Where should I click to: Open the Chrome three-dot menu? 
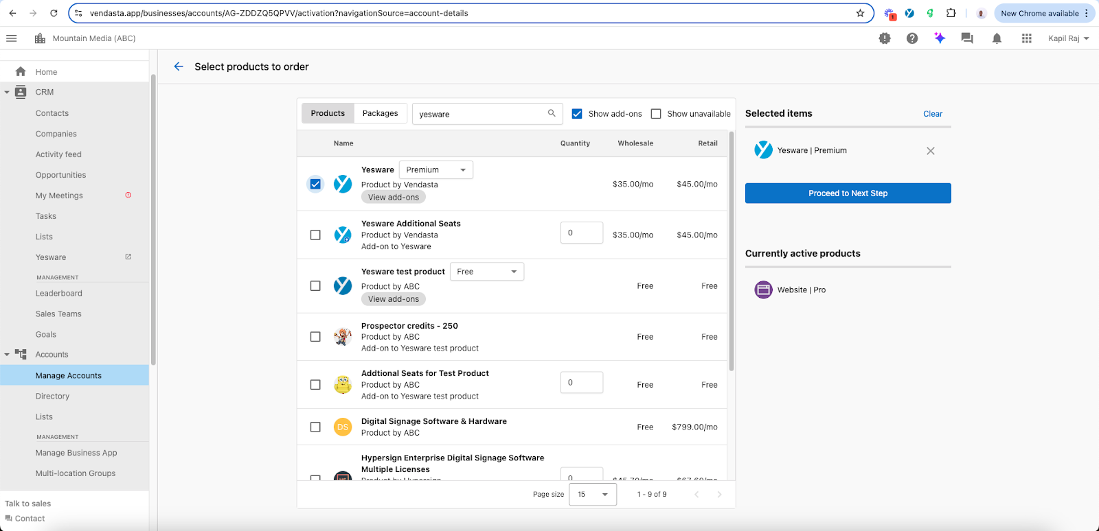pyautogui.click(x=1087, y=13)
